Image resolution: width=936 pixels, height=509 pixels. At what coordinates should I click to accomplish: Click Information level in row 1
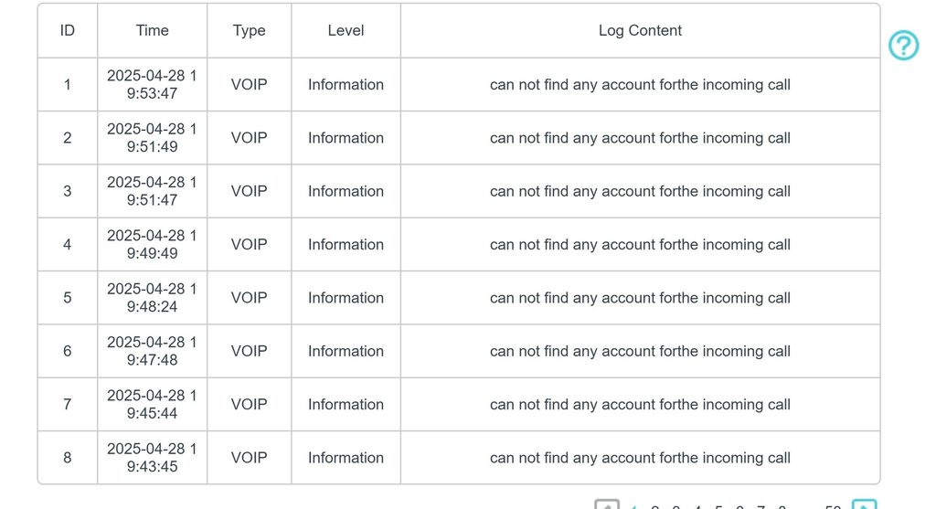(x=346, y=85)
